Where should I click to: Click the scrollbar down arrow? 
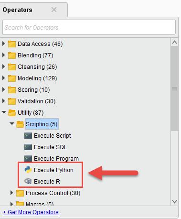(175, 202)
